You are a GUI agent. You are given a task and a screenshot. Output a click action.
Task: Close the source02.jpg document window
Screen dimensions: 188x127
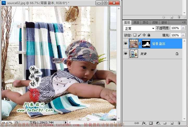[114, 3]
